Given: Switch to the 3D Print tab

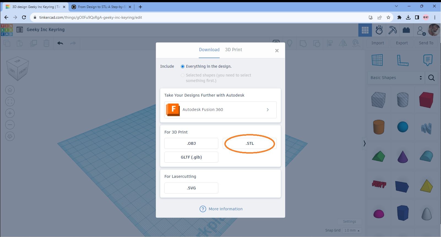Looking at the screenshot, I should click(x=233, y=50).
